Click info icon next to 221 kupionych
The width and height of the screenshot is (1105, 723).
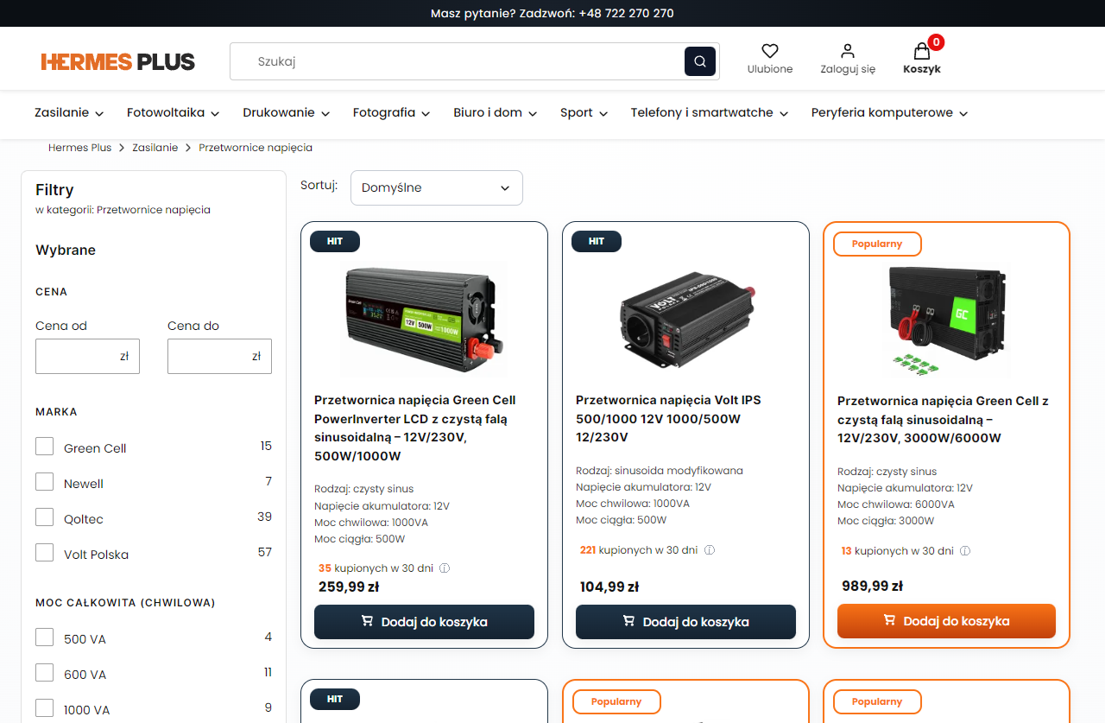click(710, 550)
